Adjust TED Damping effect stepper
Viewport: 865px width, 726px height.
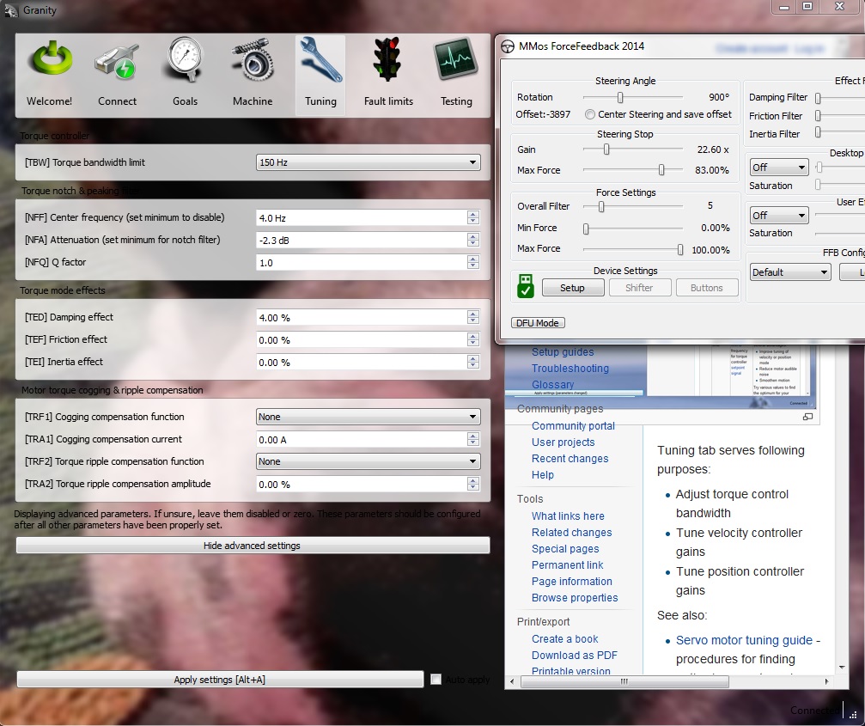[x=472, y=317]
